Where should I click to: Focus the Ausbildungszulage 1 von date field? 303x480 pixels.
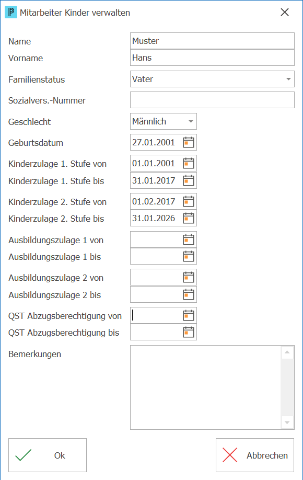pos(164,239)
